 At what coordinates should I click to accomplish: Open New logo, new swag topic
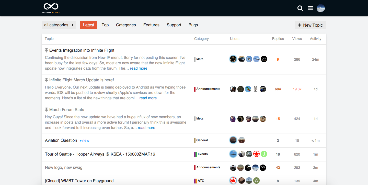coord(64,168)
